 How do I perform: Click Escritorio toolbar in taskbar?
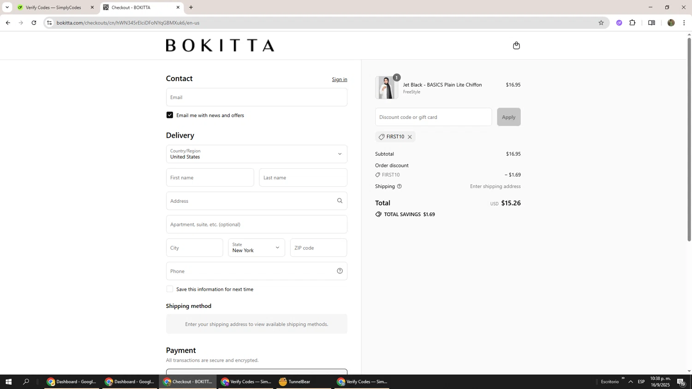point(610,382)
